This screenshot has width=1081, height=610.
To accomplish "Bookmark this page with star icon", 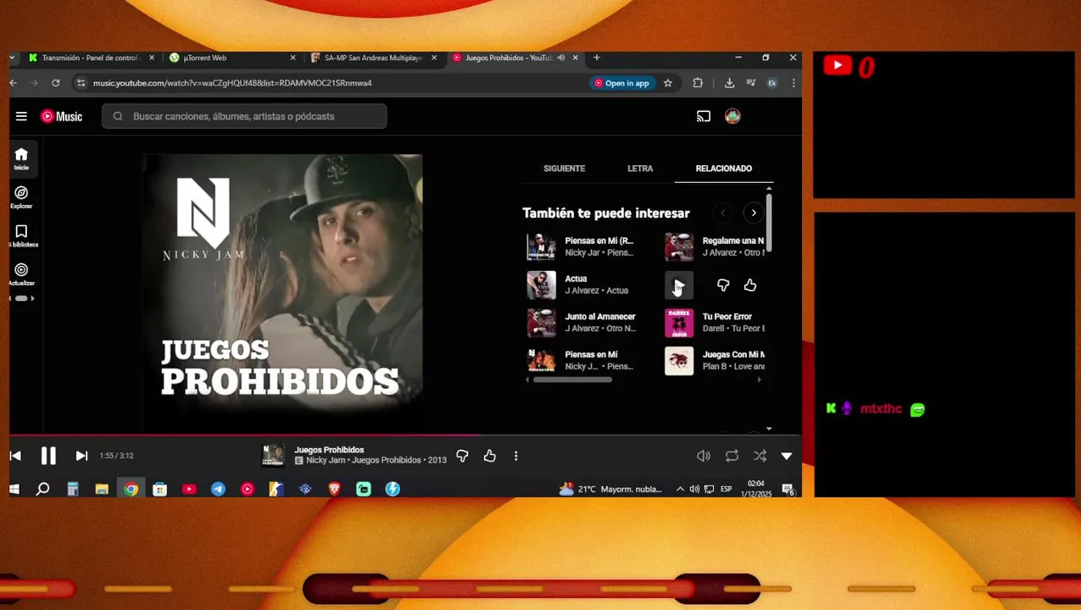I will (x=668, y=83).
